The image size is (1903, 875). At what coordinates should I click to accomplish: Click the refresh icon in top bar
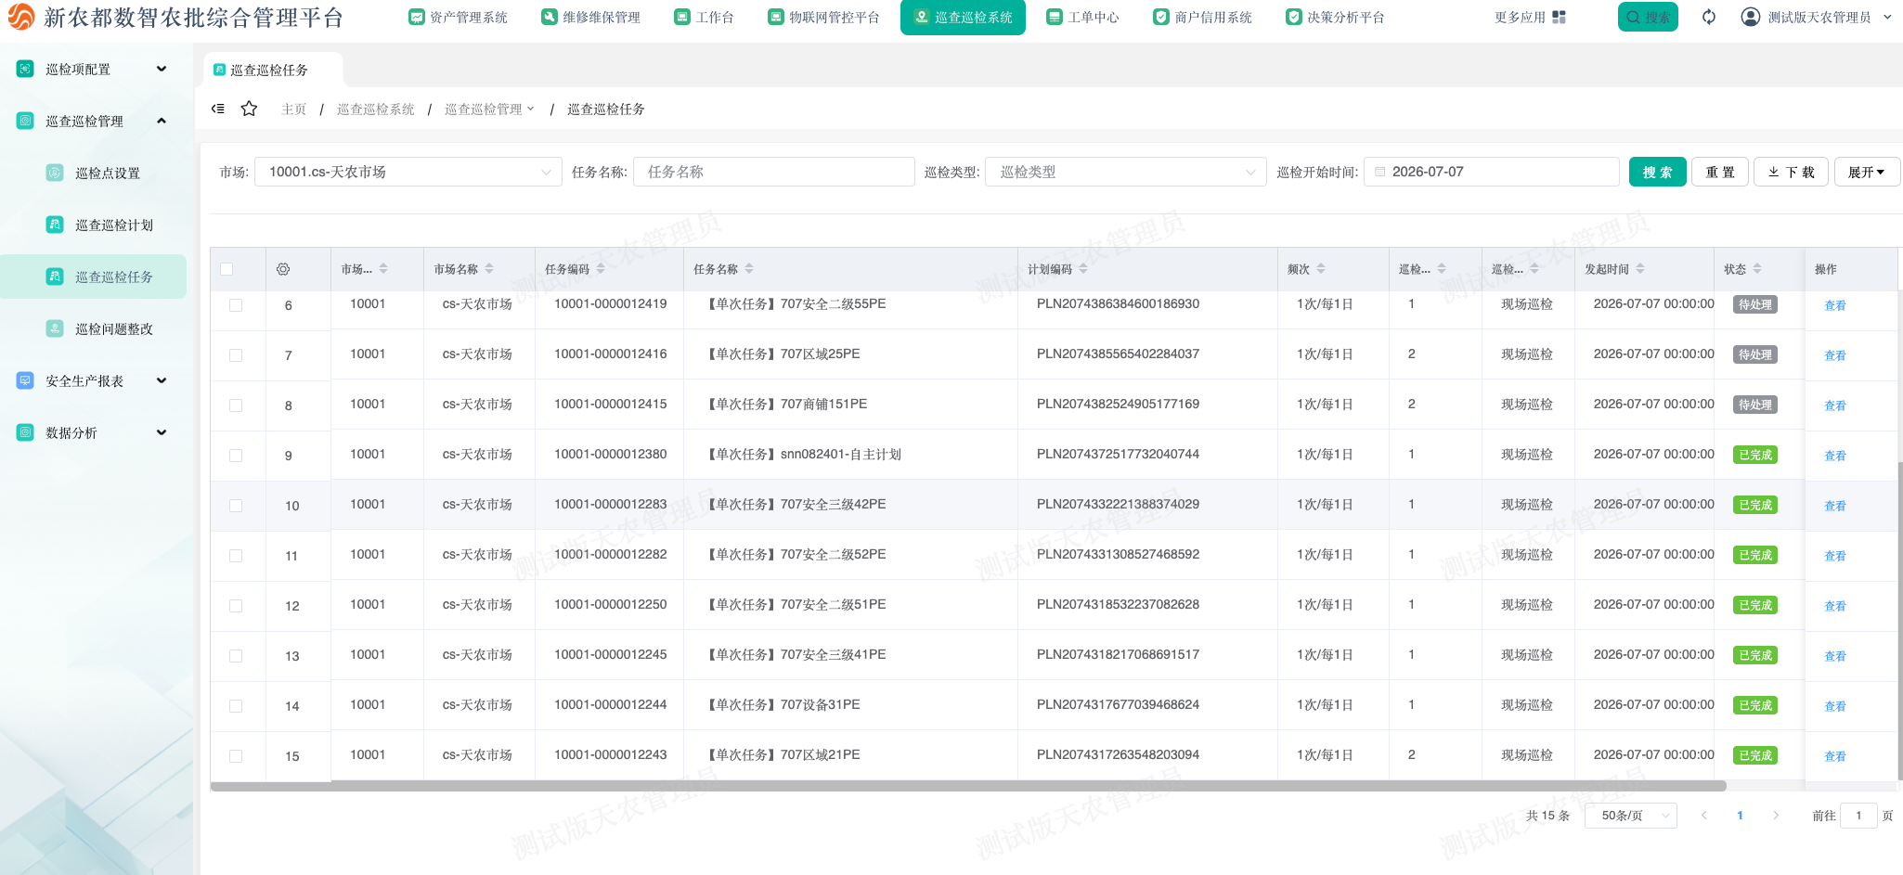tap(1709, 17)
